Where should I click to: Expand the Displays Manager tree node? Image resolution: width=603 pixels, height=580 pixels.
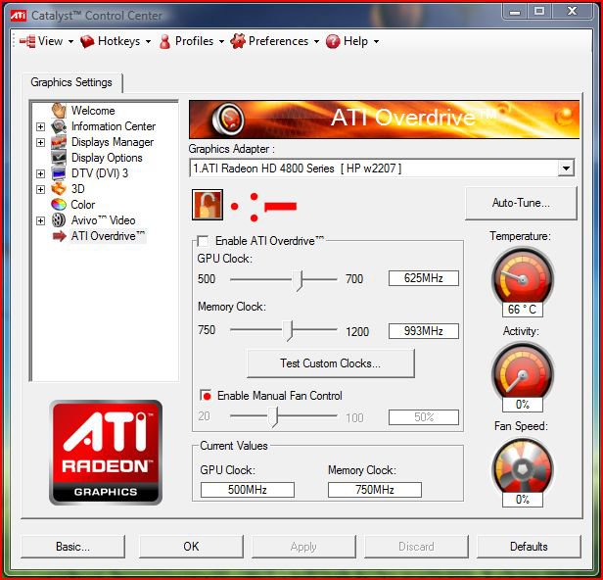click(x=40, y=142)
